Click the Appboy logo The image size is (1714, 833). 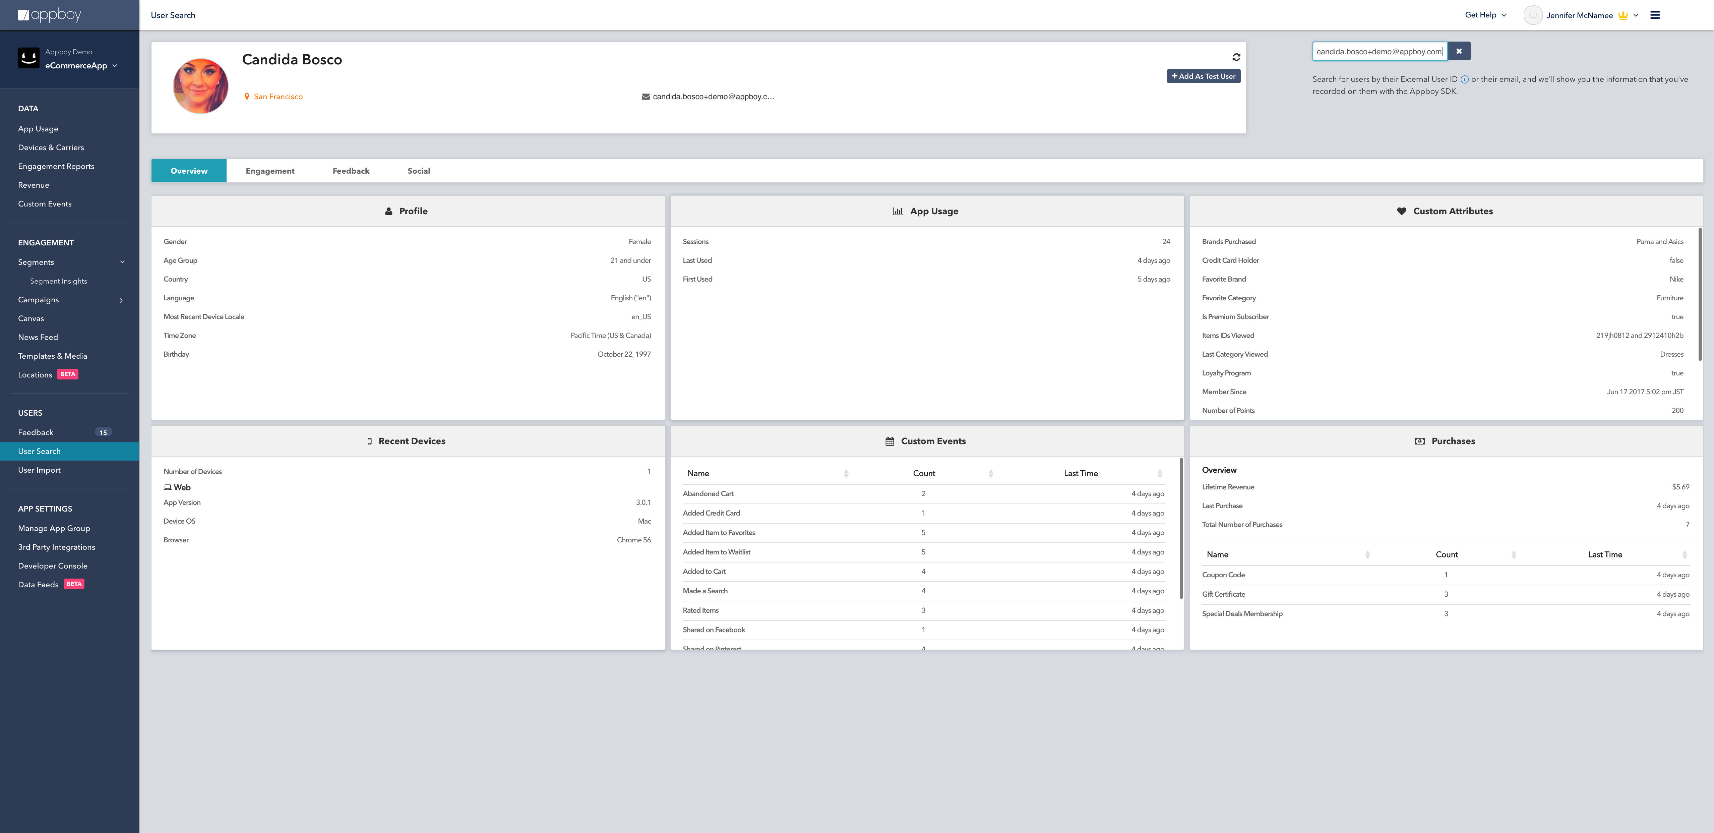pos(49,15)
